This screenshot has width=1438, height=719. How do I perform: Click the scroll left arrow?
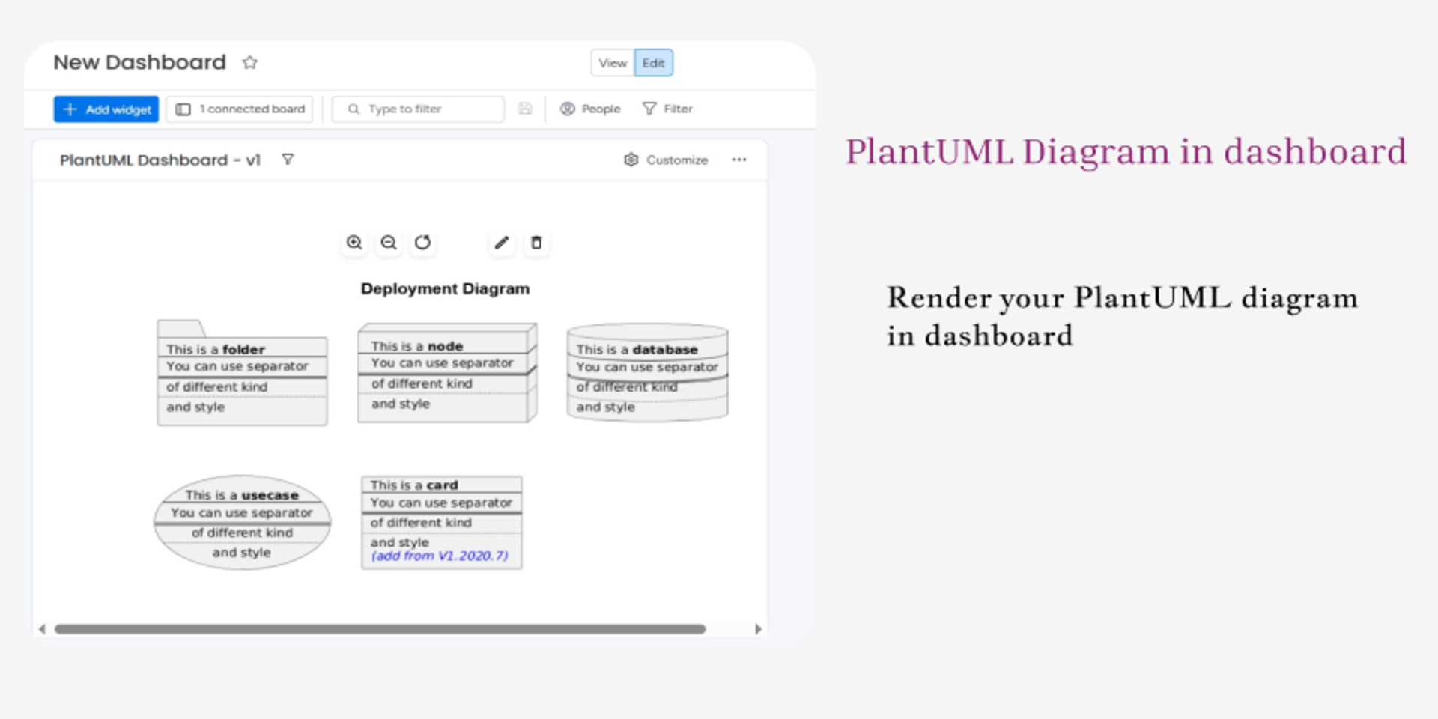[x=42, y=629]
